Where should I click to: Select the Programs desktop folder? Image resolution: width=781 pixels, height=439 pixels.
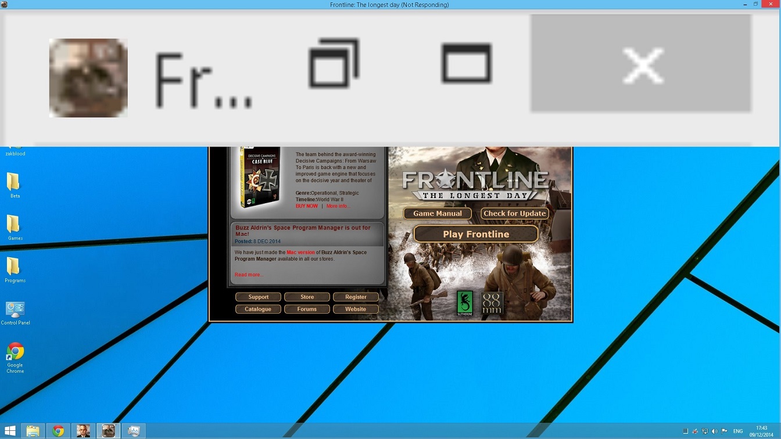[x=15, y=271]
